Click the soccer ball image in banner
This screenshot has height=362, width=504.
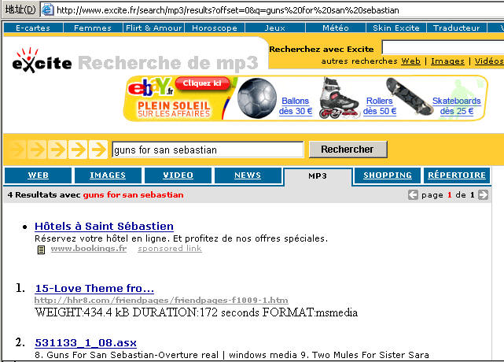coord(257,98)
